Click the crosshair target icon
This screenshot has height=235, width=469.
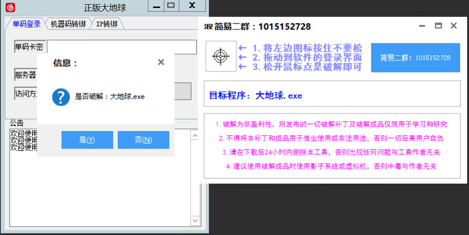pos(221,57)
